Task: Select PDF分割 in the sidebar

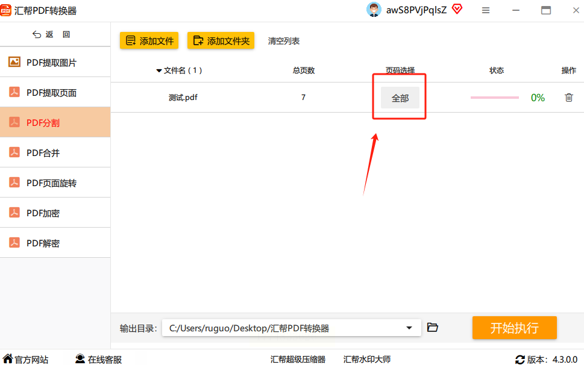Action: pyautogui.click(x=55, y=122)
